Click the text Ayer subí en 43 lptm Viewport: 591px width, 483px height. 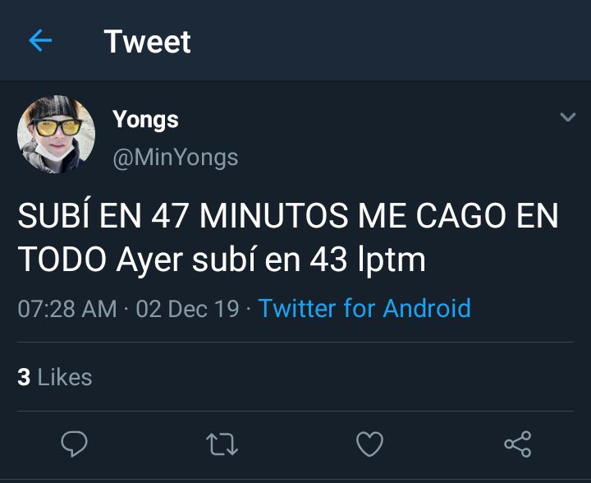click(271, 260)
